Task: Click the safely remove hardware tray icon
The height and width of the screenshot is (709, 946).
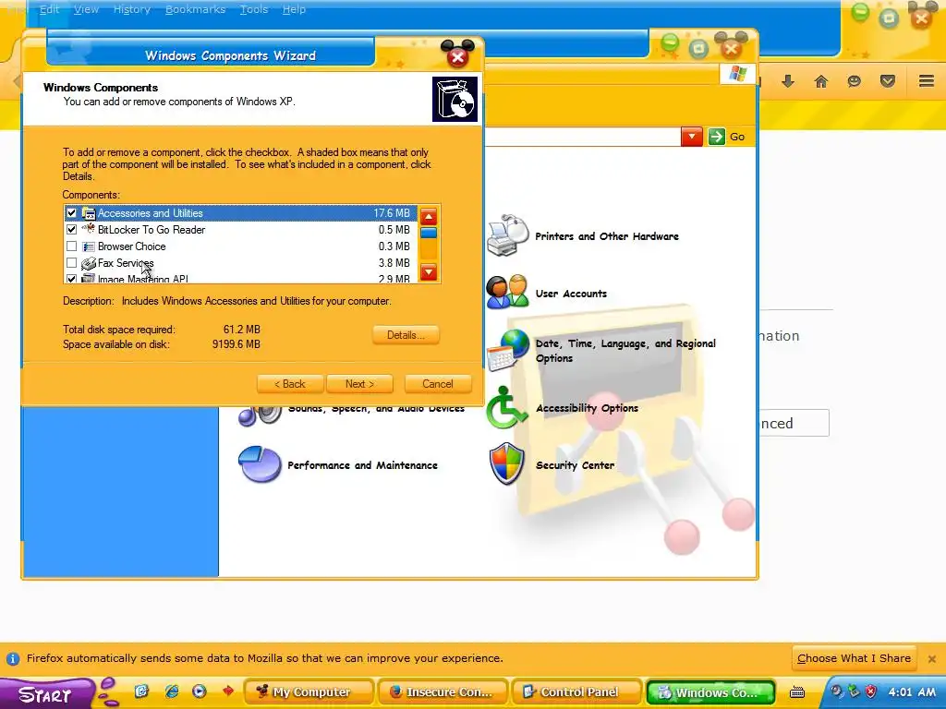Action: coord(855,691)
